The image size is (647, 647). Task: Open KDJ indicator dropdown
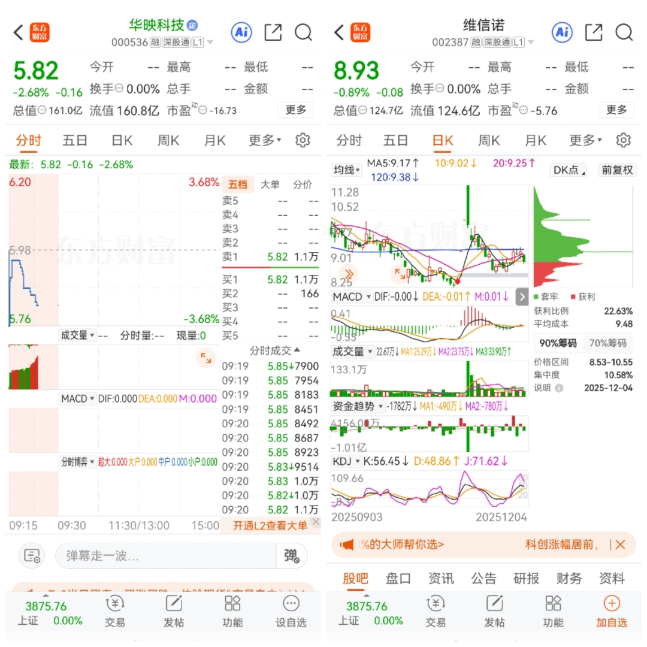pos(346,461)
